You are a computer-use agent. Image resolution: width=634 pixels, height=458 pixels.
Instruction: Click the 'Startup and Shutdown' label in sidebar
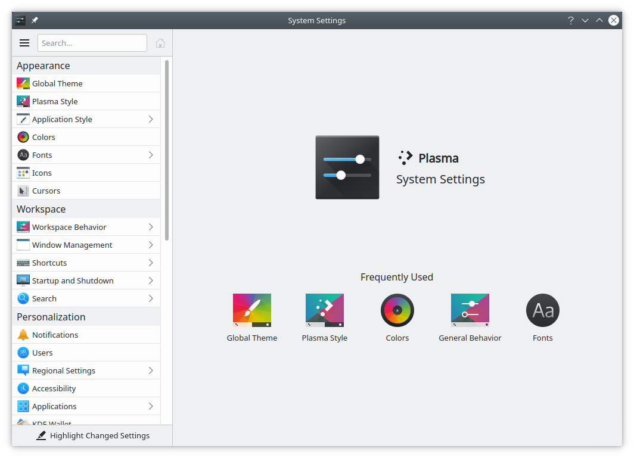pos(73,281)
